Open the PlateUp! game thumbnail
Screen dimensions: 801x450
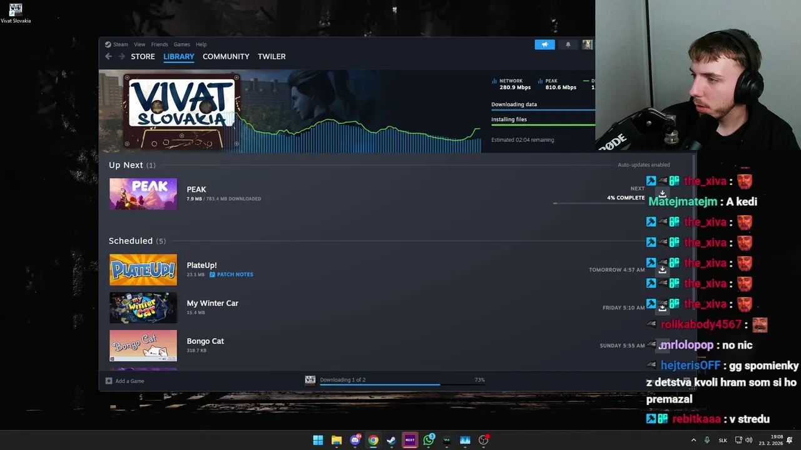(143, 269)
